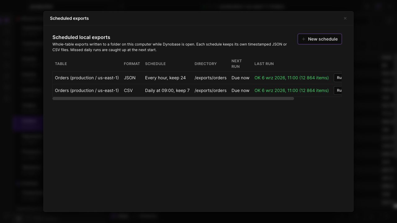The width and height of the screenshot is (397, 223).
Task: Select the Orders table name in JSON row
Action: [x=87, y=78]
